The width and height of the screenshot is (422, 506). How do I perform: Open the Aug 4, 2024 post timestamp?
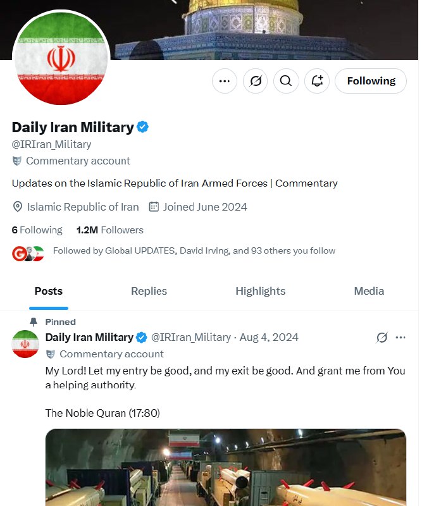[x=269, y=337]
